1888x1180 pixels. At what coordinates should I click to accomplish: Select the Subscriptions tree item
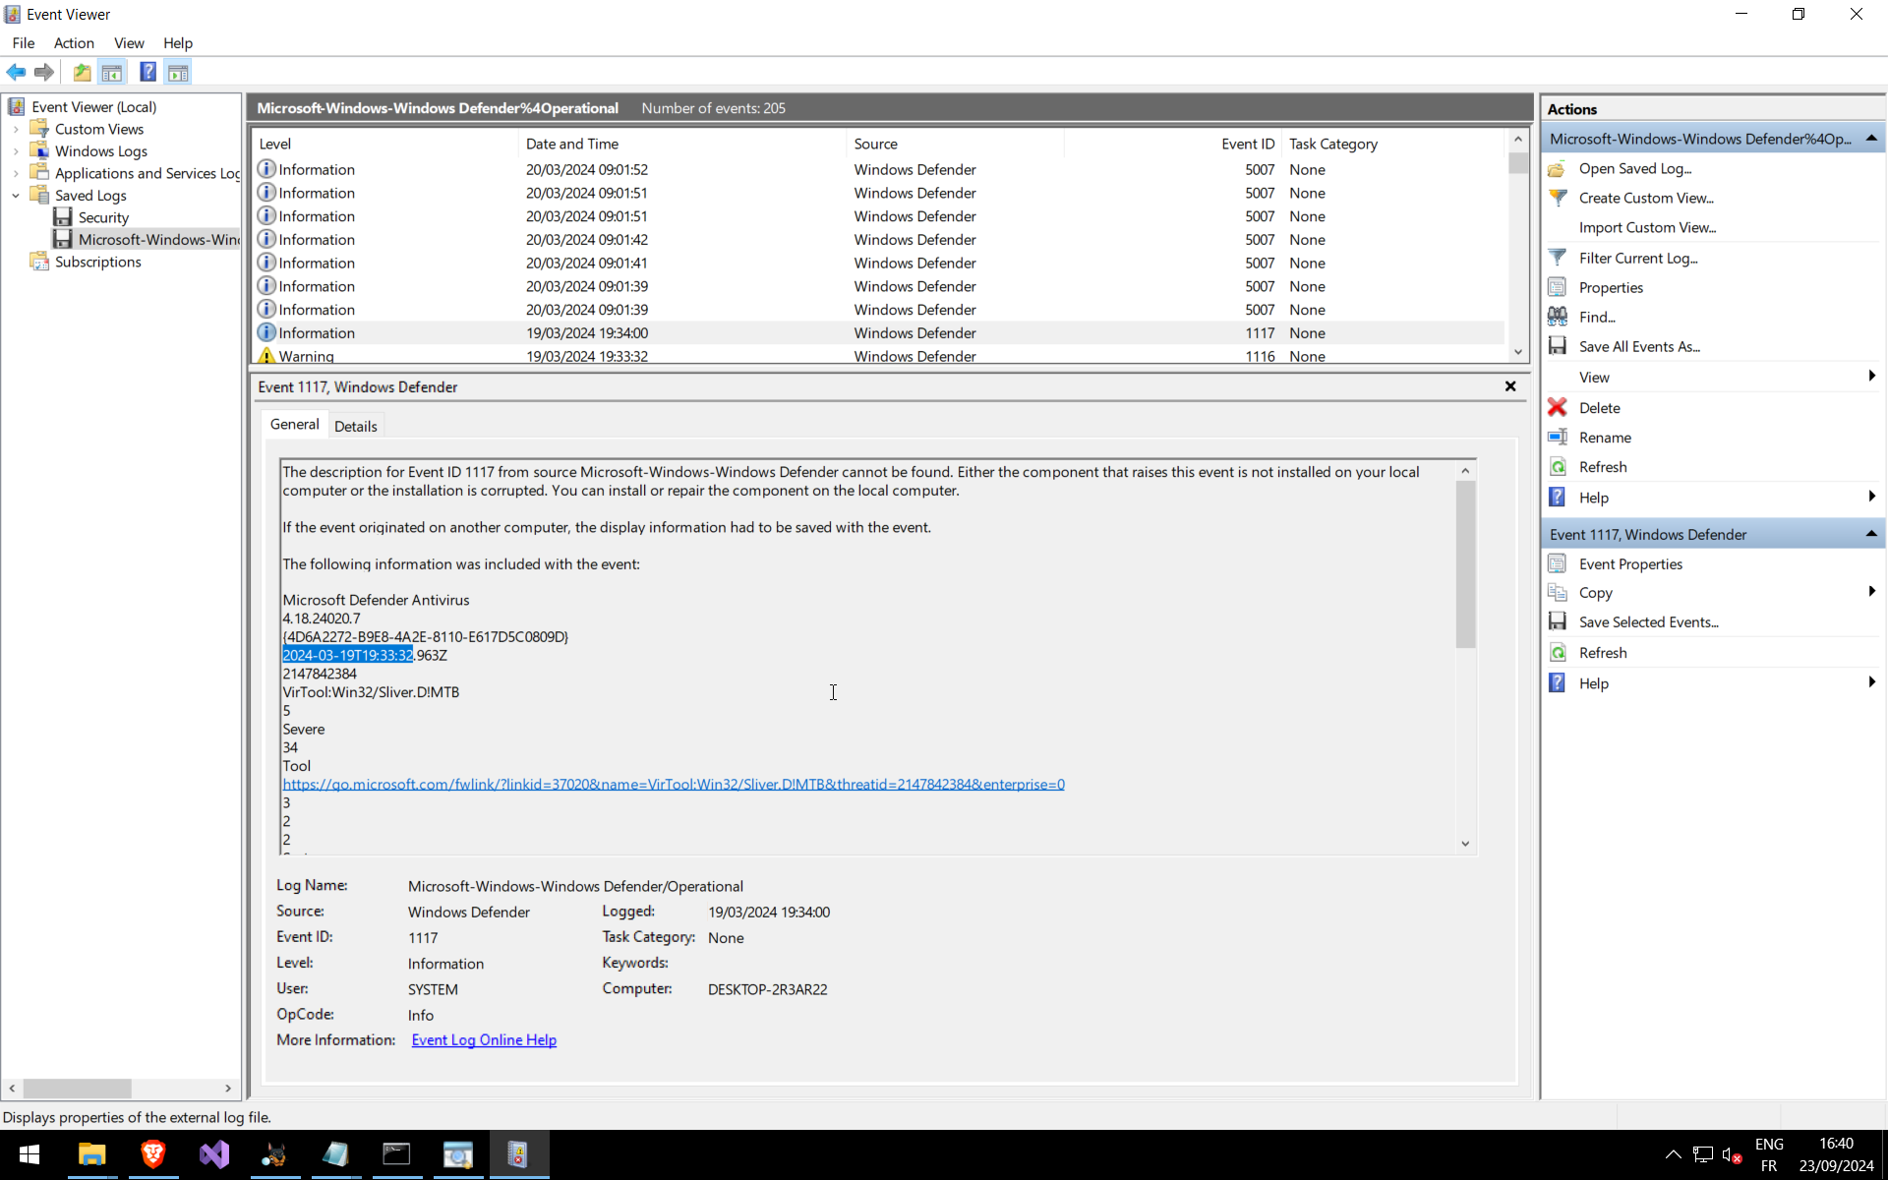point(97,263)
